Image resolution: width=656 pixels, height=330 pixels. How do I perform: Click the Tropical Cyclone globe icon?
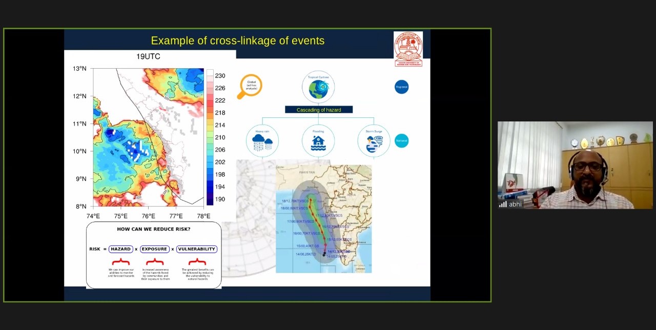click(318, 88)
